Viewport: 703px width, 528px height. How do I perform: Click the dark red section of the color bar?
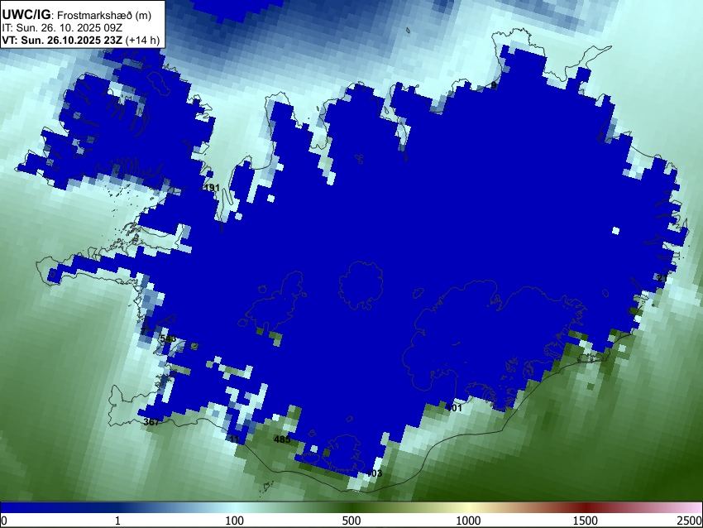point(586,507)
